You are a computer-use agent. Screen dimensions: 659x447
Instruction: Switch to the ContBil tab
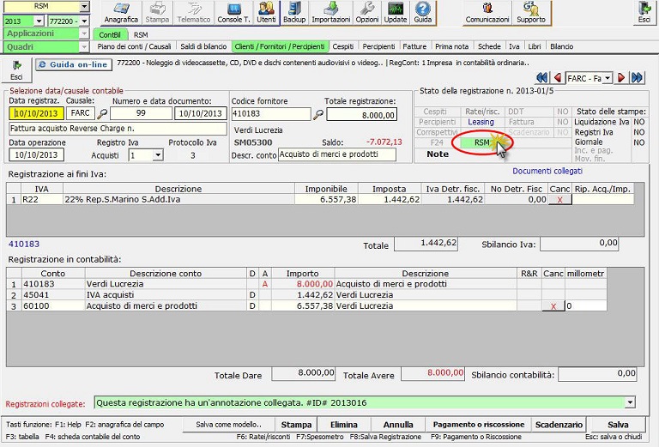pyautogui.click(x=110, y=35)
